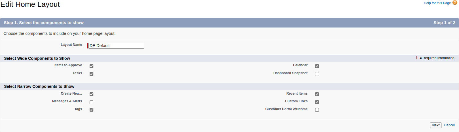Enable the Messages & Alerts checkbox
This screenshot has height=132, width=459.
[91, 102]
